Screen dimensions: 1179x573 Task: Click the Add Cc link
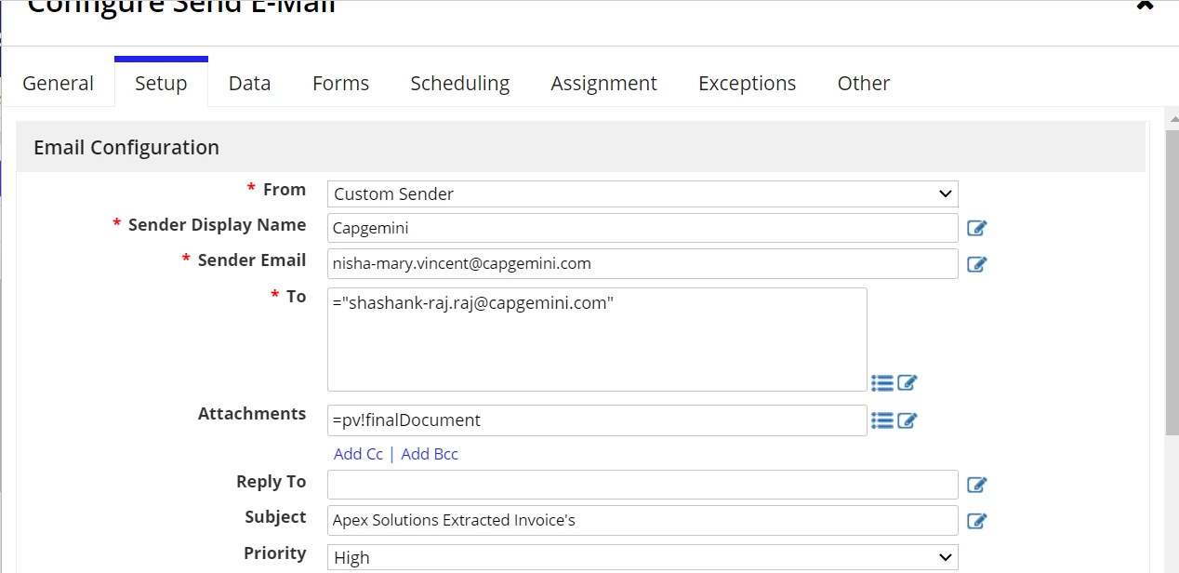click(358, 454)
